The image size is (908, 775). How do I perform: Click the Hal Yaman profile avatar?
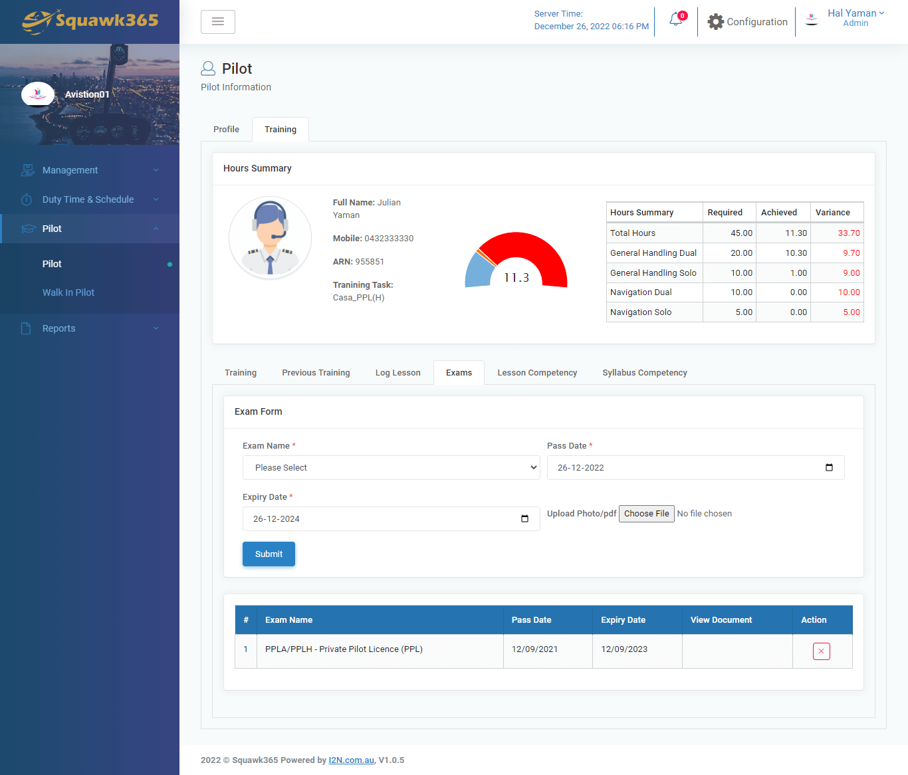pyautogui.click(x=811, y=19)
